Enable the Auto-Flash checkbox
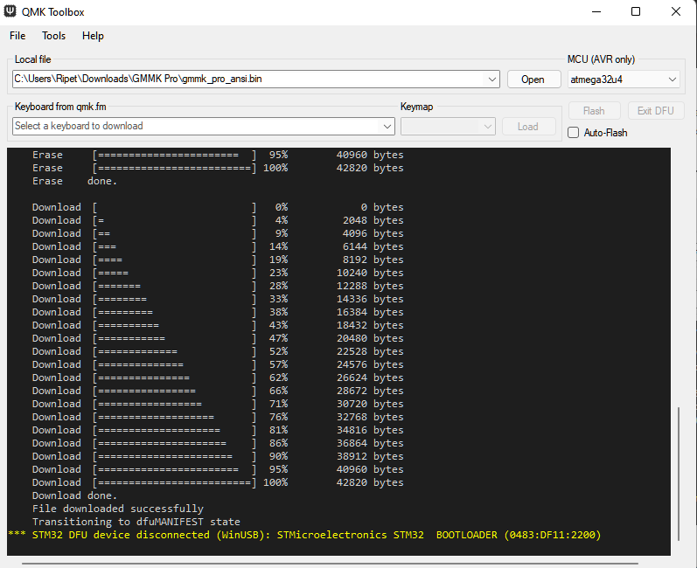 click(574, 132)
